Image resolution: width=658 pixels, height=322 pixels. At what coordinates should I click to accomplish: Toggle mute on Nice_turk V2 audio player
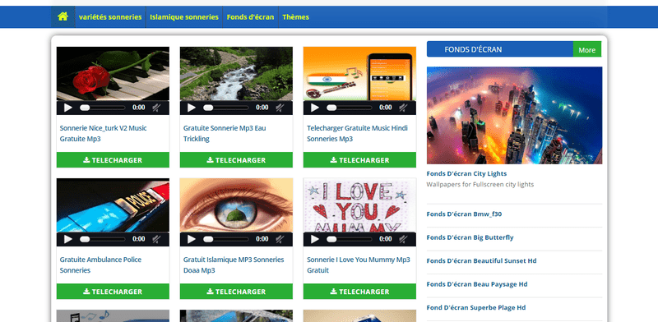point(156,108)
